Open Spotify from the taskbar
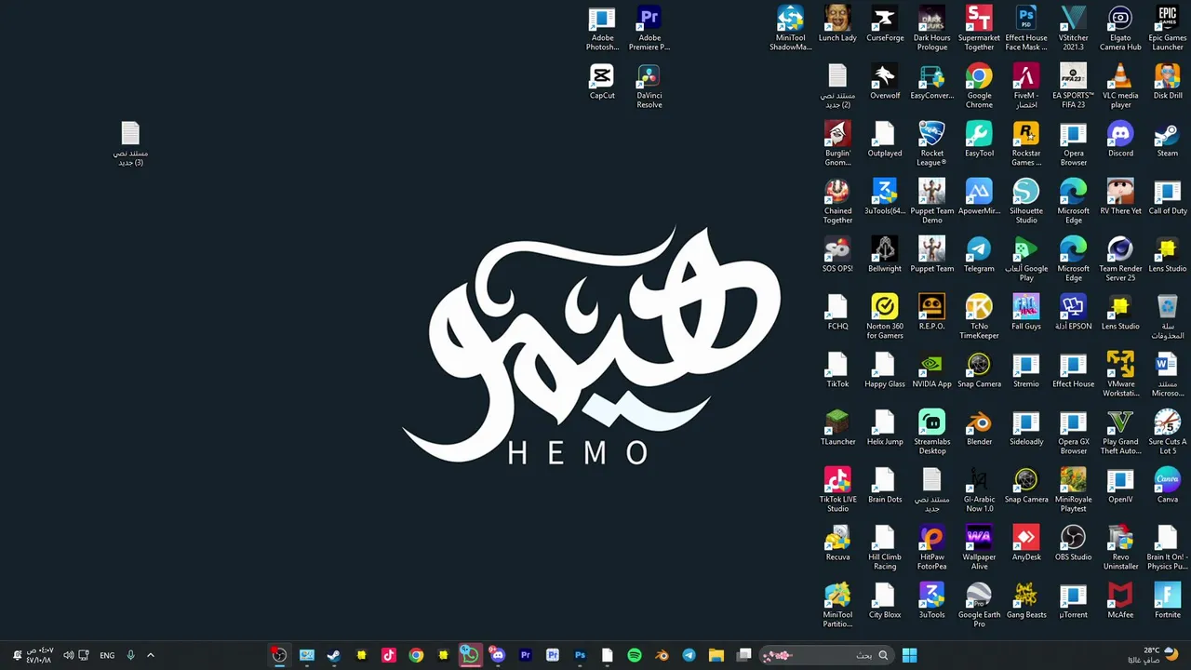The image size is (1191, 670). [x=635, y=655]
